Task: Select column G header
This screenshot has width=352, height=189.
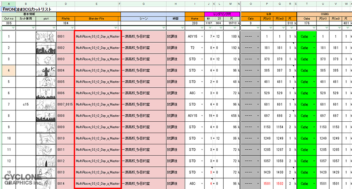Action: point(144,4)
